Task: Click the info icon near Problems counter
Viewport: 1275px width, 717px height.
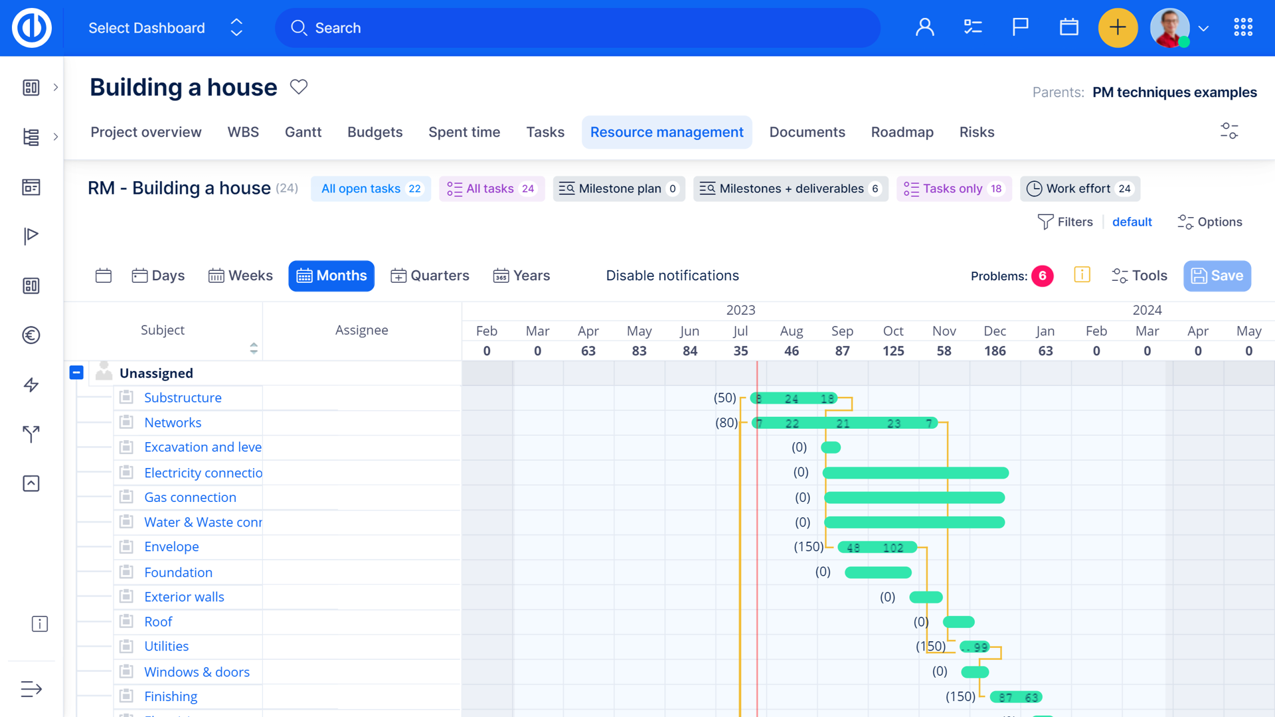Action: coord(1082,275)
